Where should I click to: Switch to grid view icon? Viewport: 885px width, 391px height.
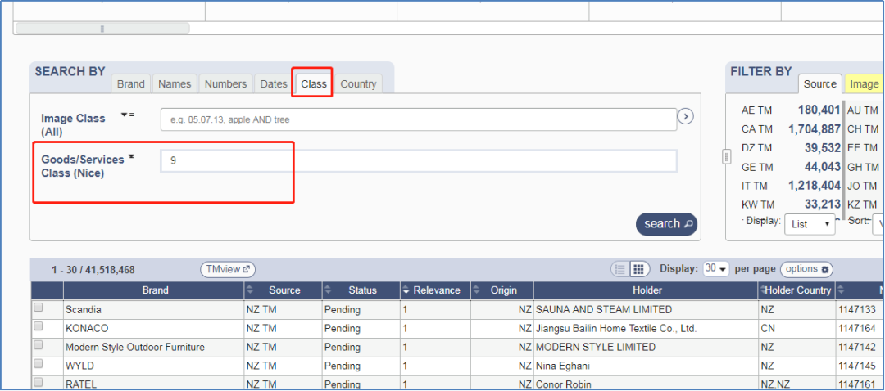point(638,269)
